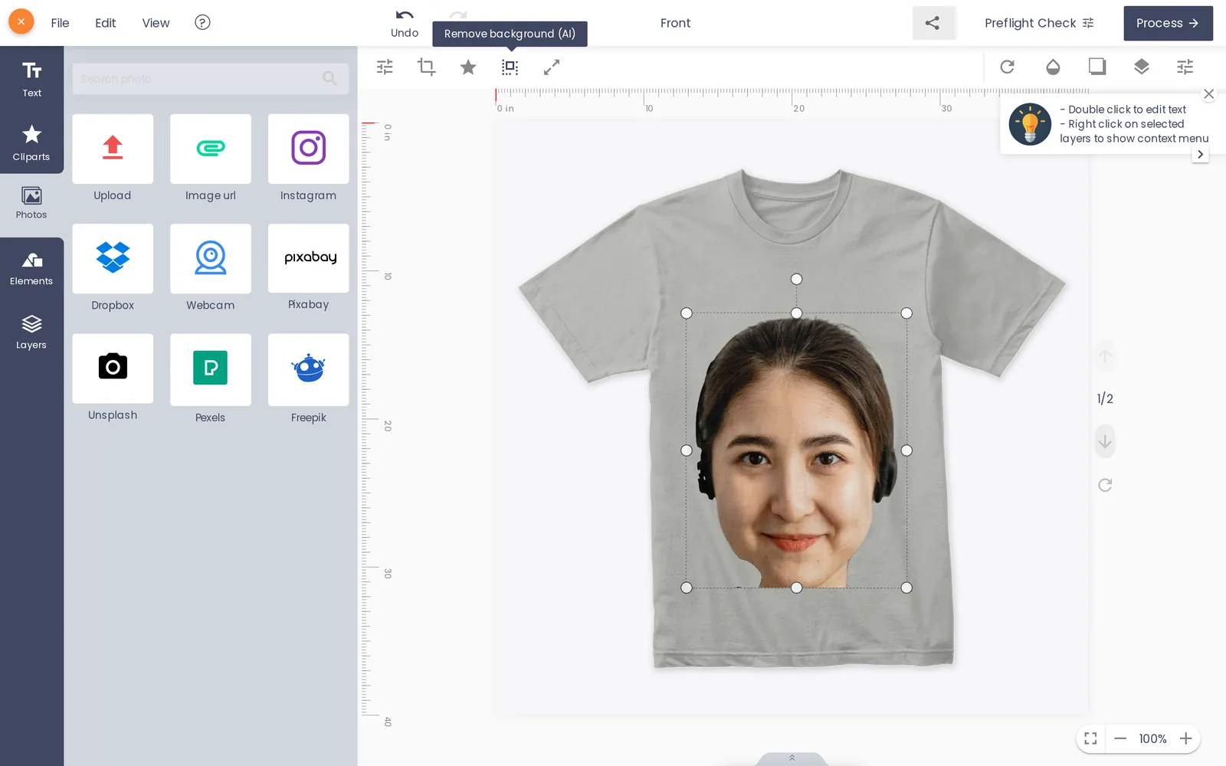Click the rotation handle above the image
1226x766 pixels.
click(x=796, y=279)
